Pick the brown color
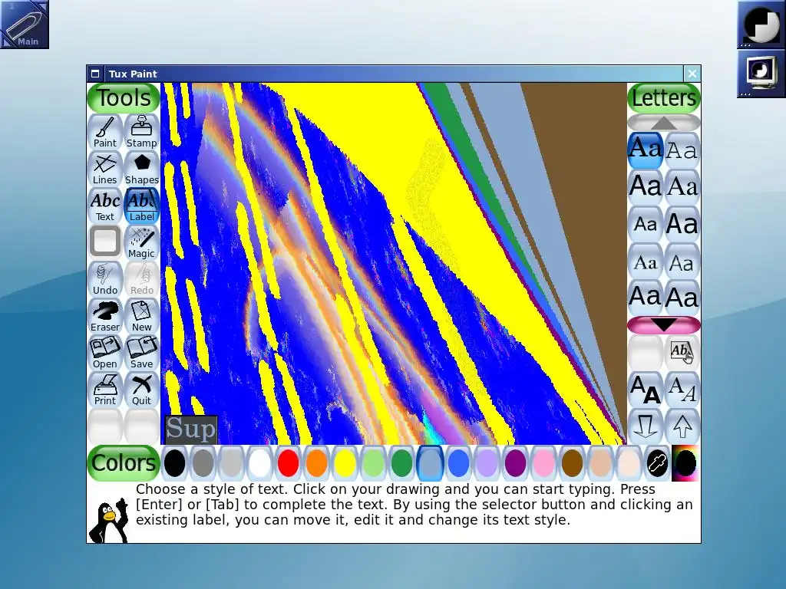This screenshot has width=786, height=589. pos(572,462)
